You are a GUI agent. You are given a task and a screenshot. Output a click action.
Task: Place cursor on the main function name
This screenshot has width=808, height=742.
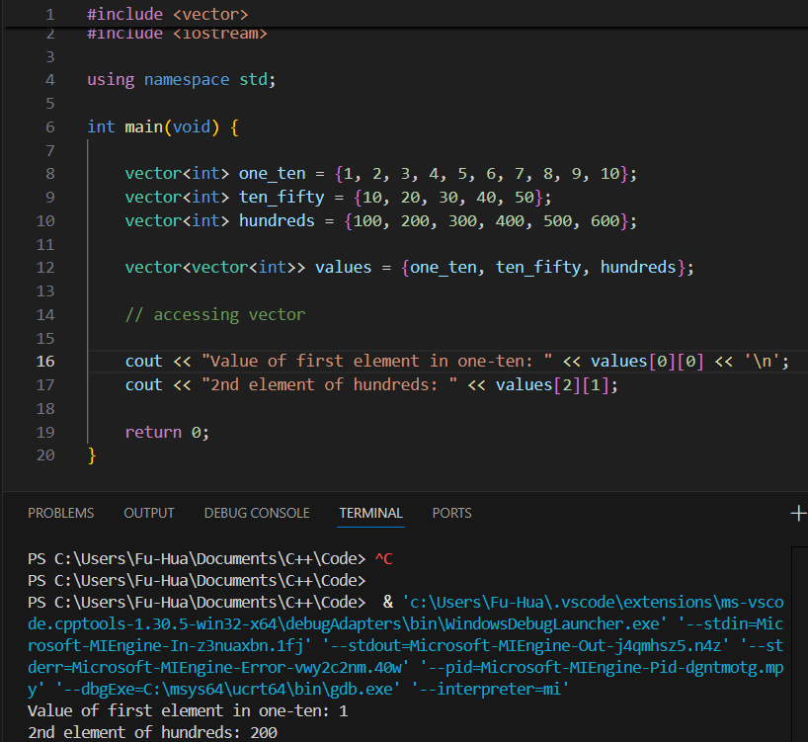coord(143,126)
